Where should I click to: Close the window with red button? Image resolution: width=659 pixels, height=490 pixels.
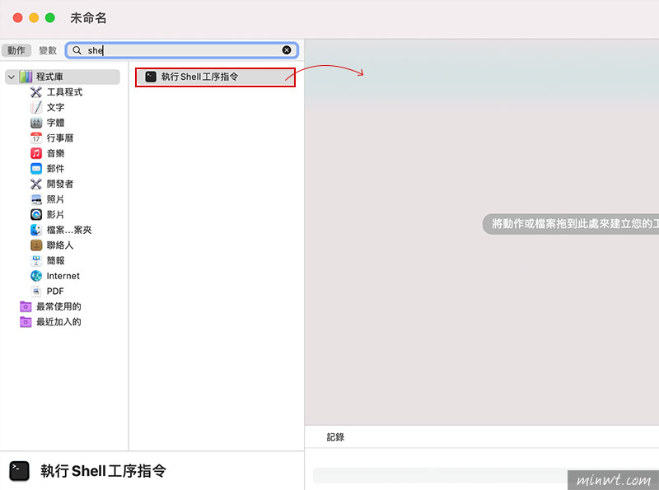point(17,17)
